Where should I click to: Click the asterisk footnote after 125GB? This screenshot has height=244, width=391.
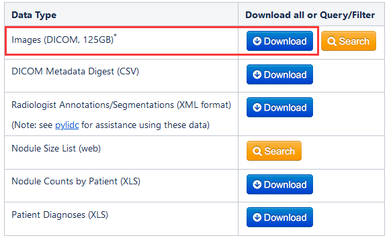point(115,36)
